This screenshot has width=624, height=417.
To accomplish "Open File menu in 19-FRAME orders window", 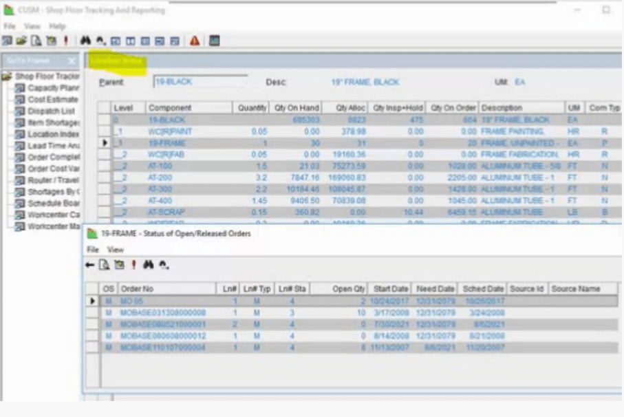I will pyautogui.click(x=93, y=250).
